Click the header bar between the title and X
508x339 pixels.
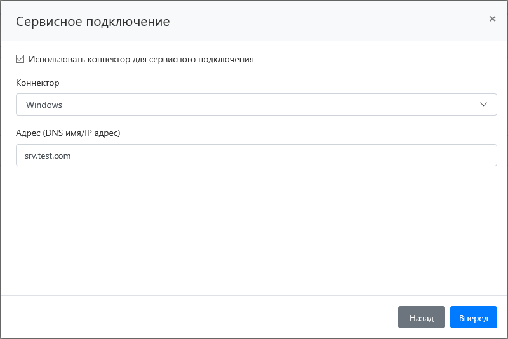click(330, 22)
